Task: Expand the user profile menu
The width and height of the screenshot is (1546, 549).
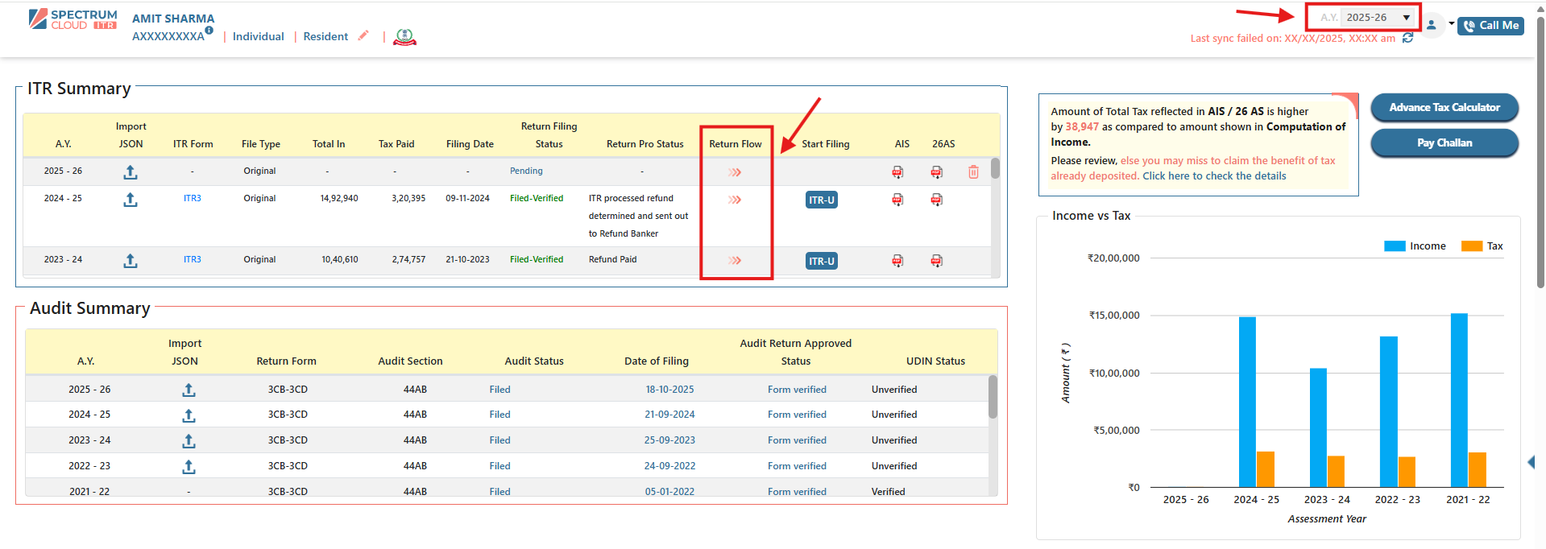Action: 1437,25
